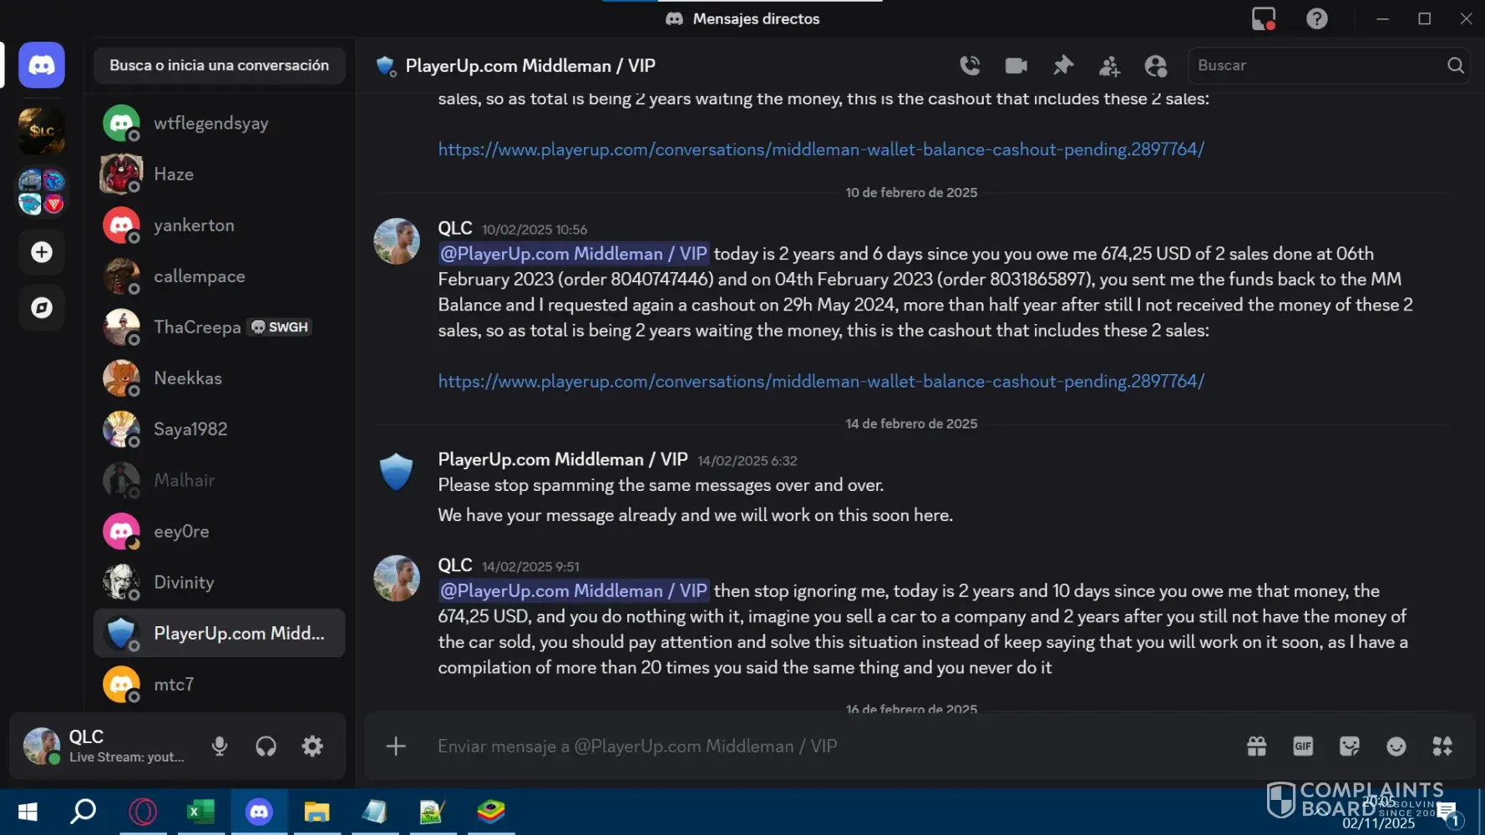Viewport: 1485px width, 835px height.
Task: Click the Buscar search field
Action: pos(1318,65)
